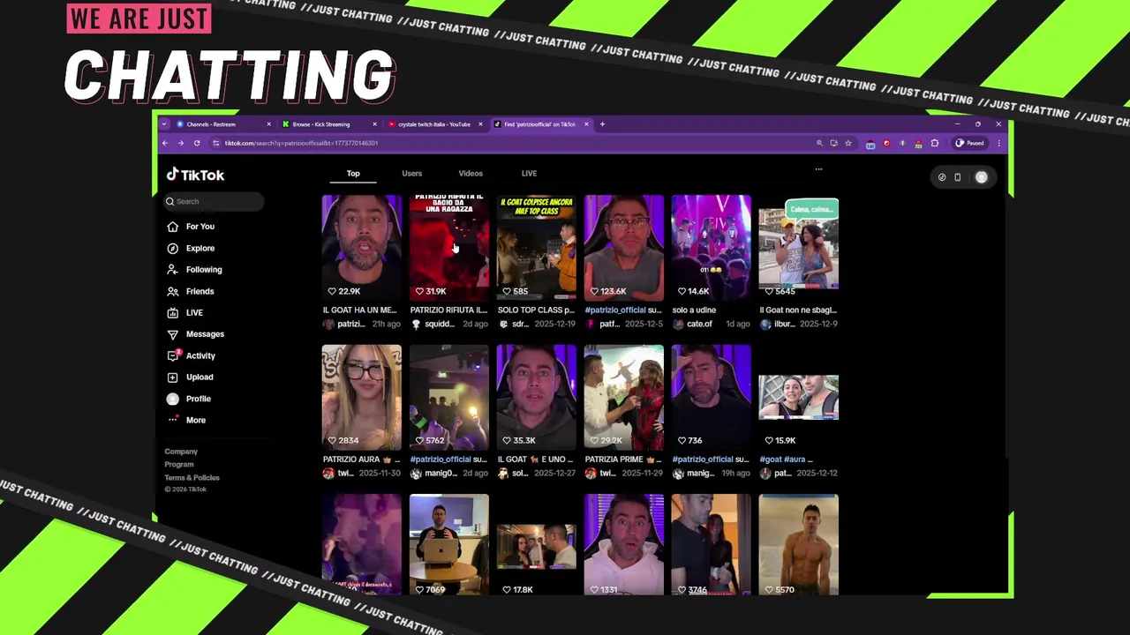Screen dimensions: 1130x635
Task: Open the Friends sidebar icon
Action: tap(173, 291)
